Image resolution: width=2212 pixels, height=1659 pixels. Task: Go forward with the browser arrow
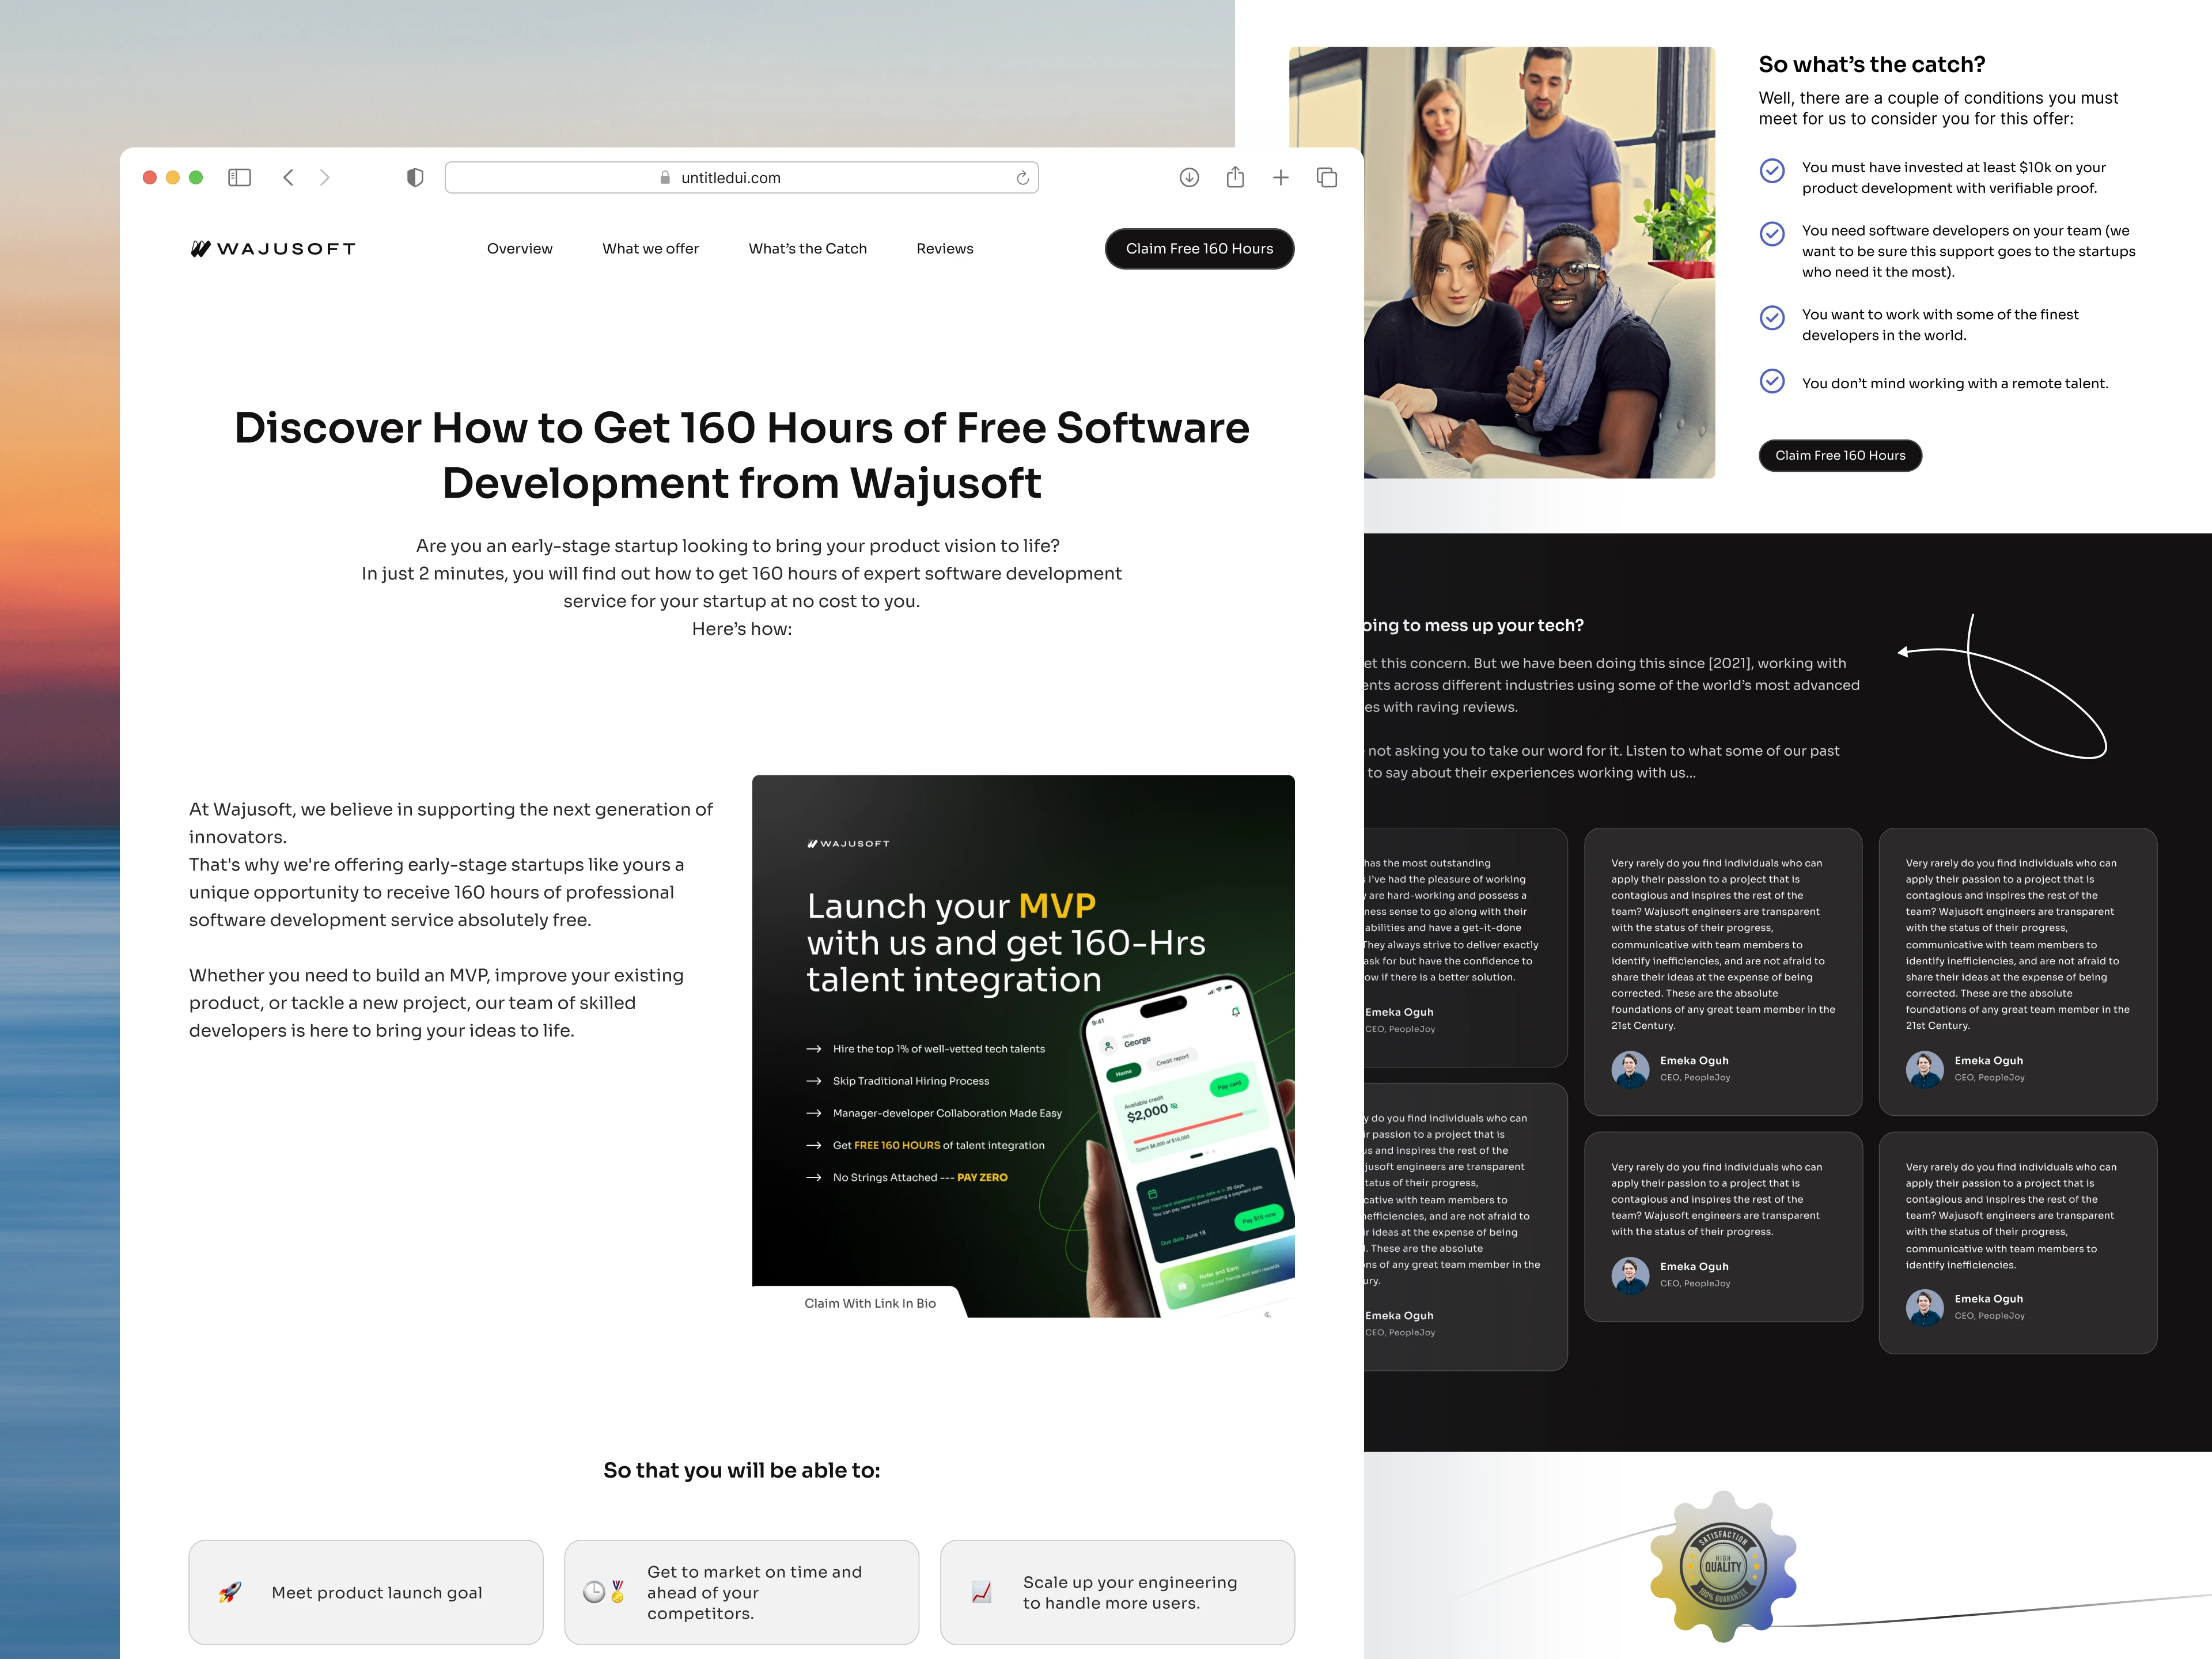(324, 177)
